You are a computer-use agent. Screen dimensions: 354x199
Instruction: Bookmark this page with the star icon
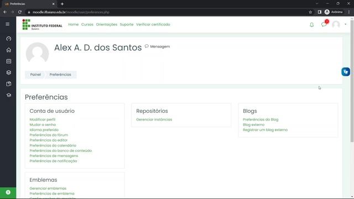coord(310,12)
